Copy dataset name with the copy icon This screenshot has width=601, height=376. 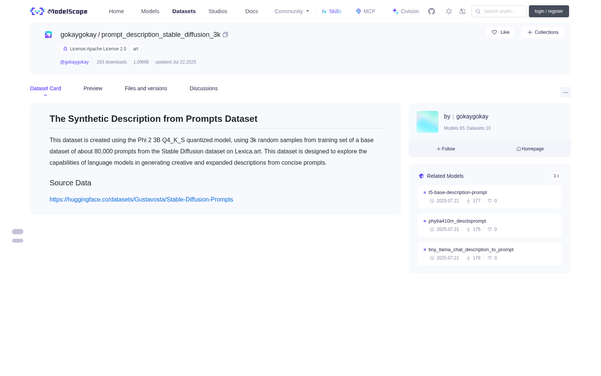pos(225,35)
